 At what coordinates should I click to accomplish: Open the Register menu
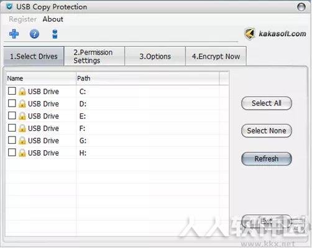[23, 19]
